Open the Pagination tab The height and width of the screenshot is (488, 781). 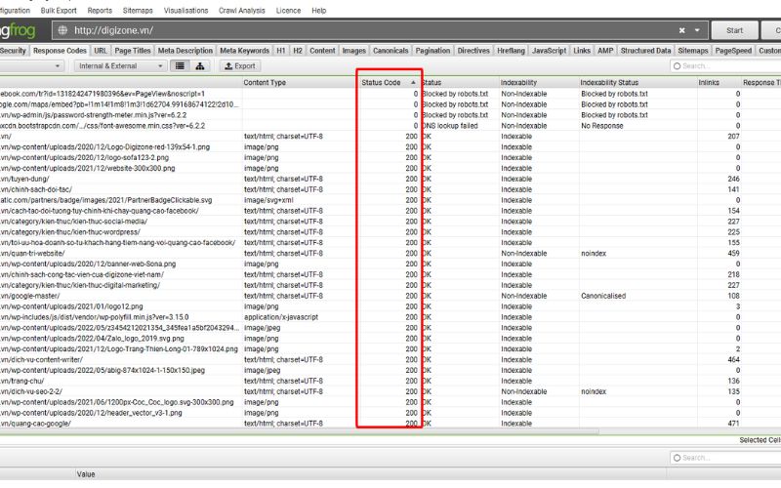[x=432, y=51]
